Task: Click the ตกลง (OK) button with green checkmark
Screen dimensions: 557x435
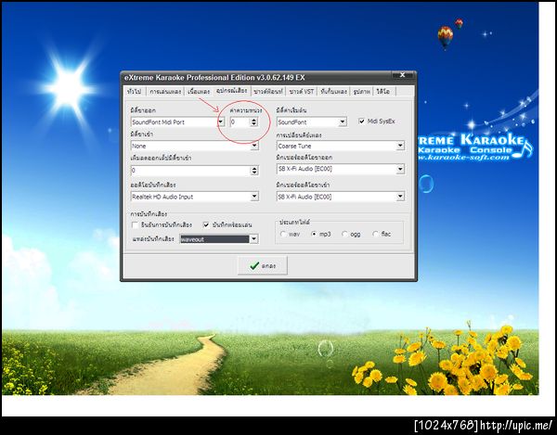Action: (263, 266)
